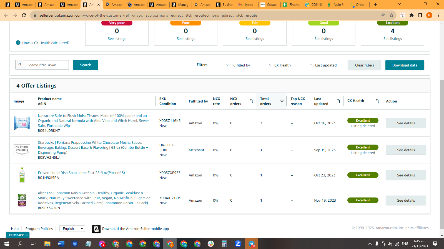The width and height of the screenshot is (444, 249).
Task: See details for Ecover Liquid Dish Soap
Action: click(406, 175)
